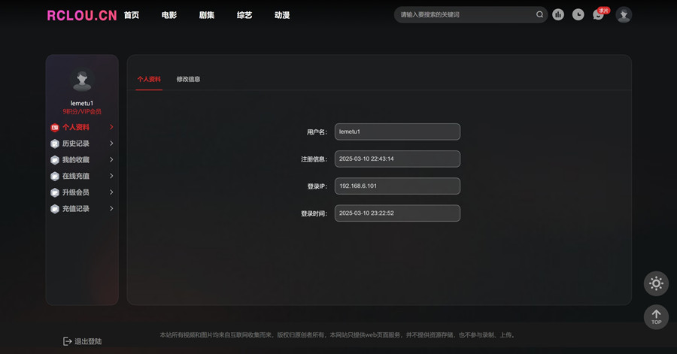Click the message bubble icon in header

pos(598,15)
